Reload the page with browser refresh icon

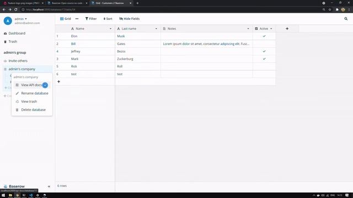coord(16,10)
